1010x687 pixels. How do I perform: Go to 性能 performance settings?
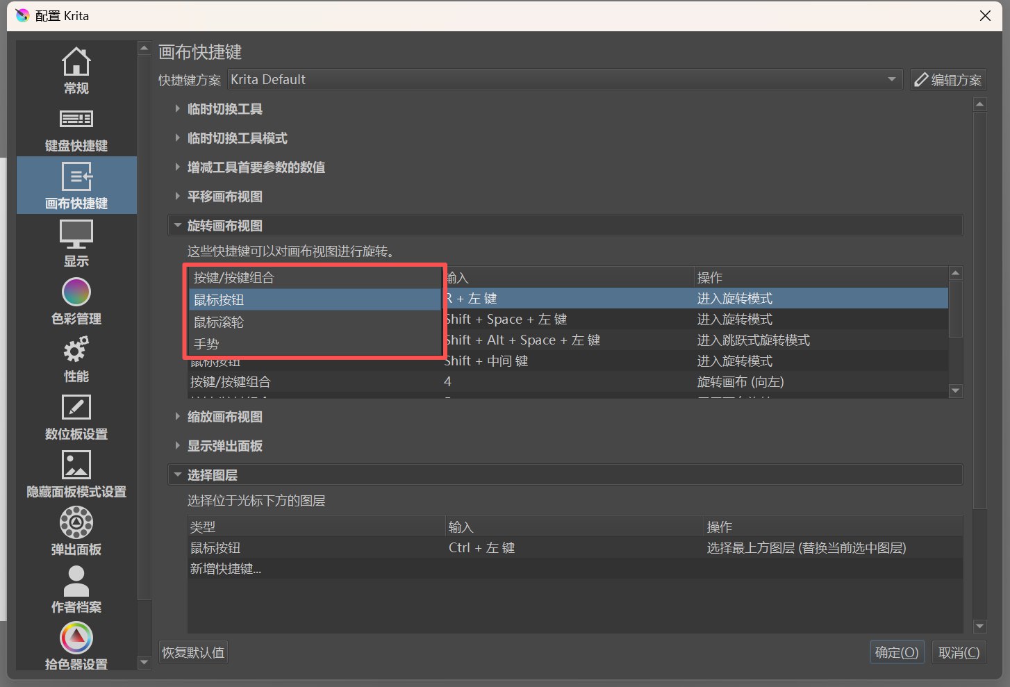(x=76, y=359)
